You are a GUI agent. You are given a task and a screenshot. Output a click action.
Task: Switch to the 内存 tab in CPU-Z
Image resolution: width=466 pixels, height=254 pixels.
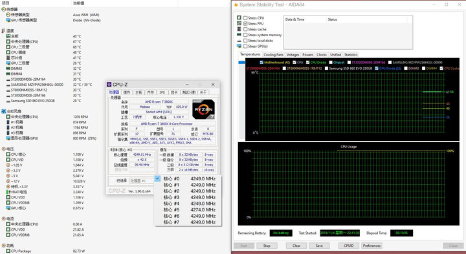[151, 92]
